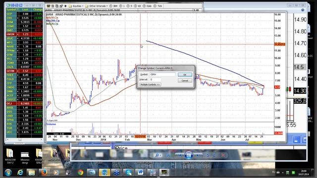Screen dimensions: 317x178
Task: Open the Mironov dengi desktop file
Action: pos(25,157)
